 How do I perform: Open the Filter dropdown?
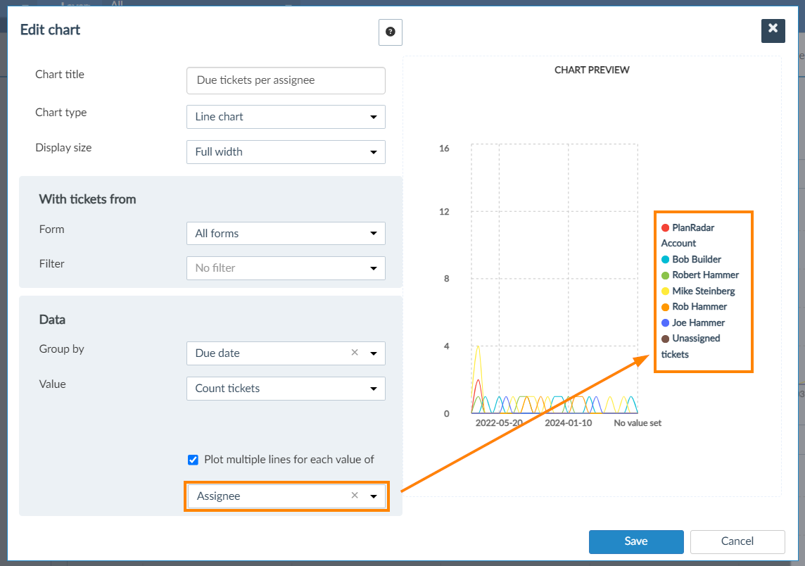[286, 268]
